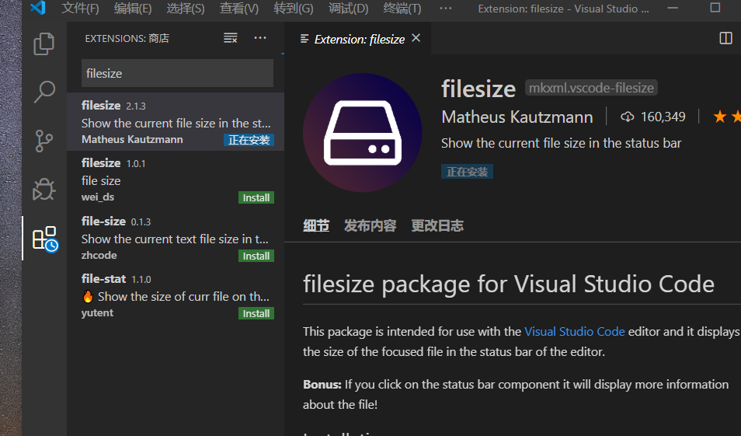This screenshot has width=741, height=436.
Task: Expand the menu bar overflow ellipsis
Action: pos(446,9)
